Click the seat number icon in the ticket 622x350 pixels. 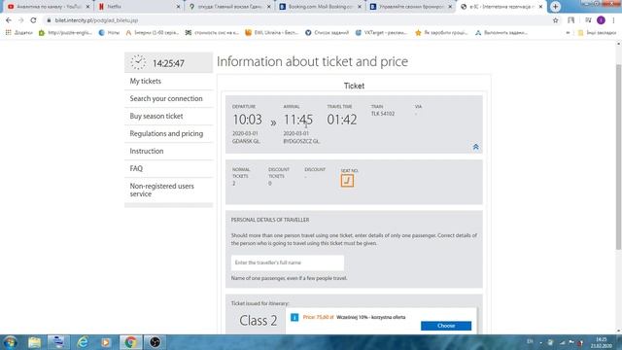tap(347, 181)
